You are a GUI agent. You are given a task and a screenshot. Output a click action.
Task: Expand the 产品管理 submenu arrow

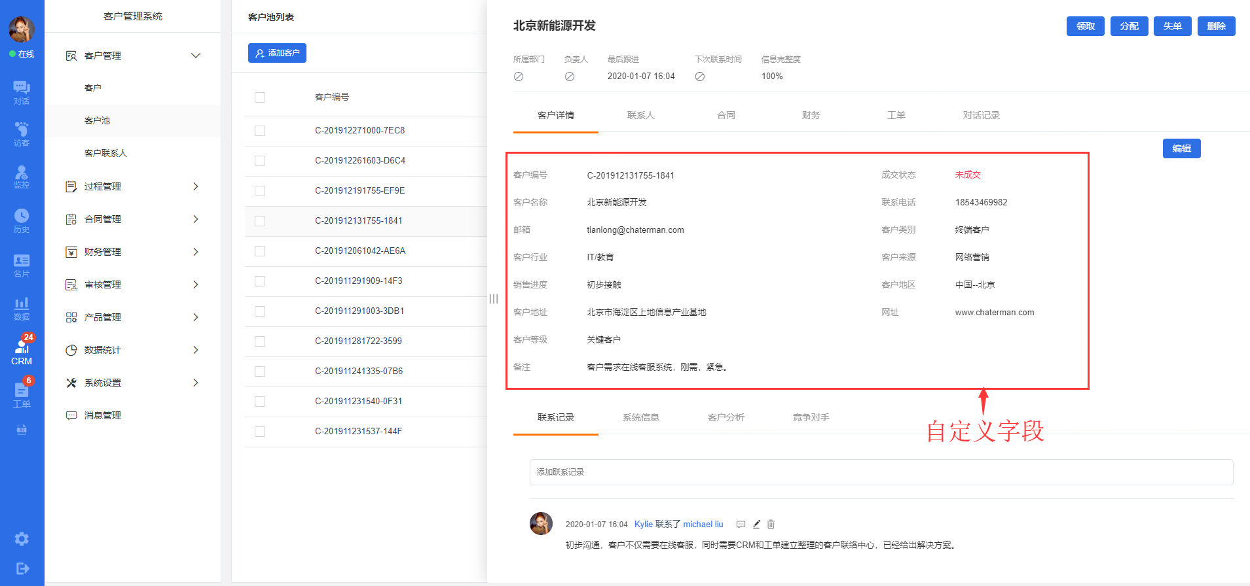coord(195,317)
